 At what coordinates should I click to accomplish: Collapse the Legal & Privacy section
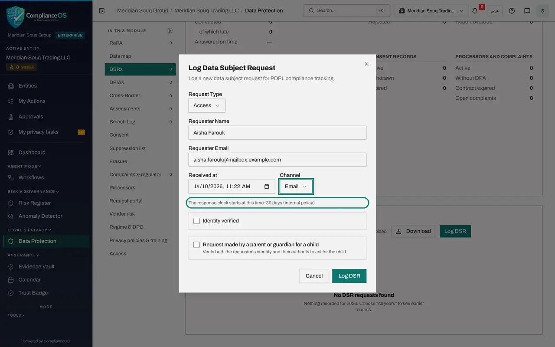(29, 230)
